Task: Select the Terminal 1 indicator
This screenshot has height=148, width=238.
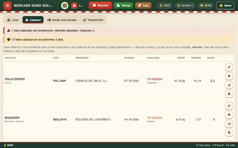Action: tap(185, 6)
